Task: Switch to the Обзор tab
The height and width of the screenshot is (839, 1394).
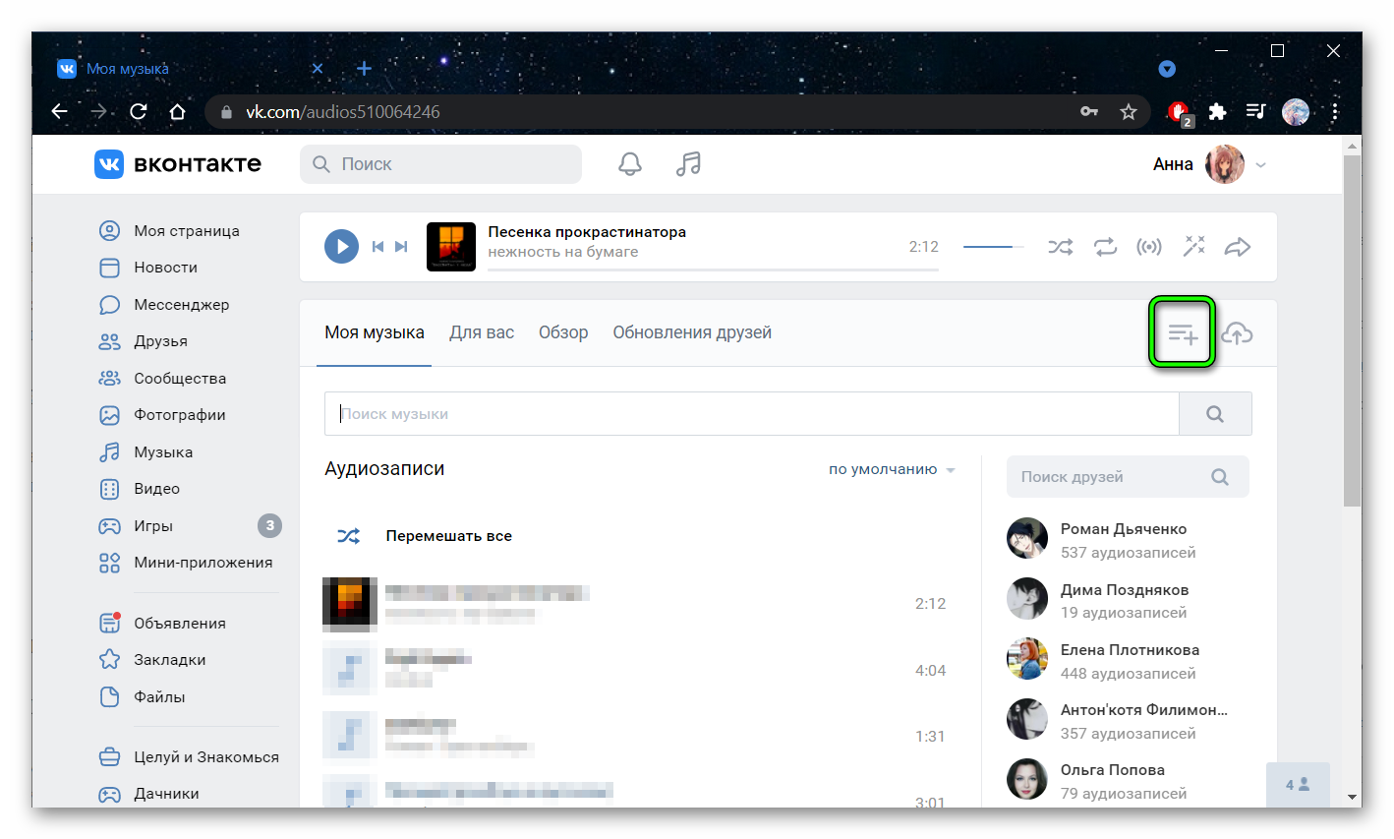Action: point(563,332)
